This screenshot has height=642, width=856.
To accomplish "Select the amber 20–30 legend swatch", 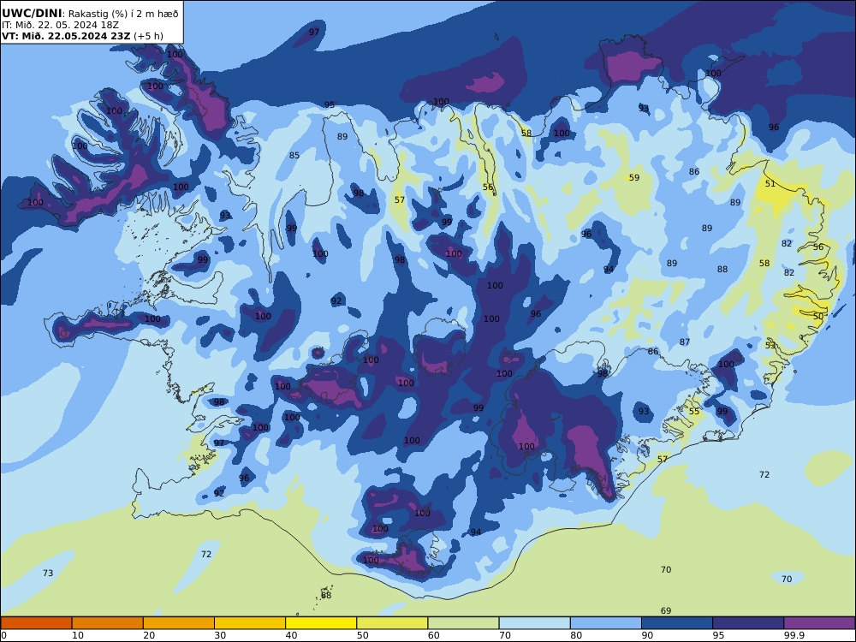I will (179, 623).
